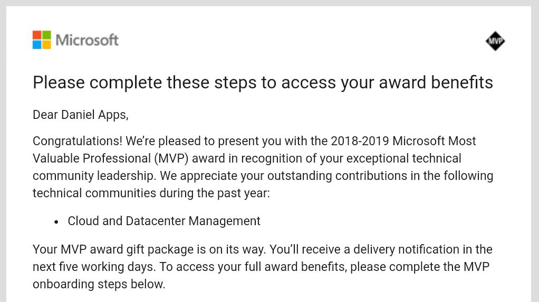Click the blue square in Microsoft logo
This screenshot has height=302, width=539.
coord(37,45)
